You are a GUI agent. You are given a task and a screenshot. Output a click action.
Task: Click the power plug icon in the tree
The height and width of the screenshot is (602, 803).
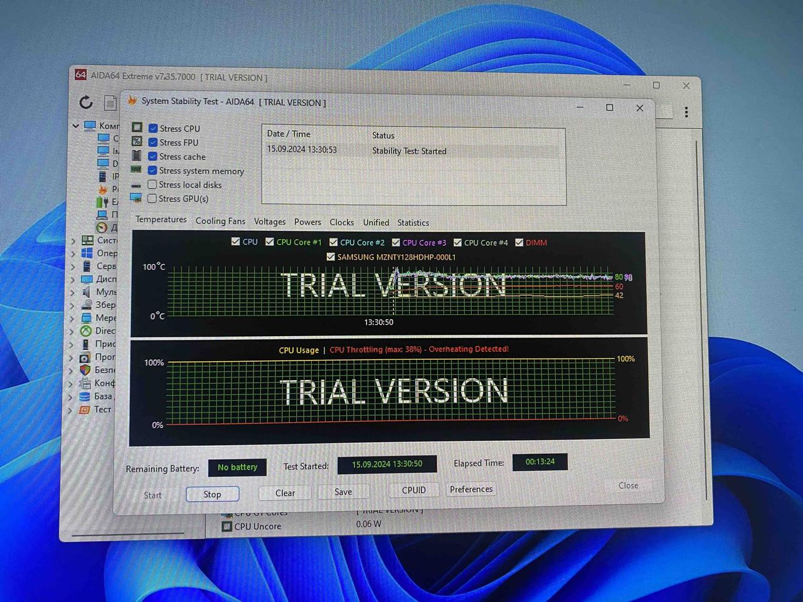click(102, 202)
